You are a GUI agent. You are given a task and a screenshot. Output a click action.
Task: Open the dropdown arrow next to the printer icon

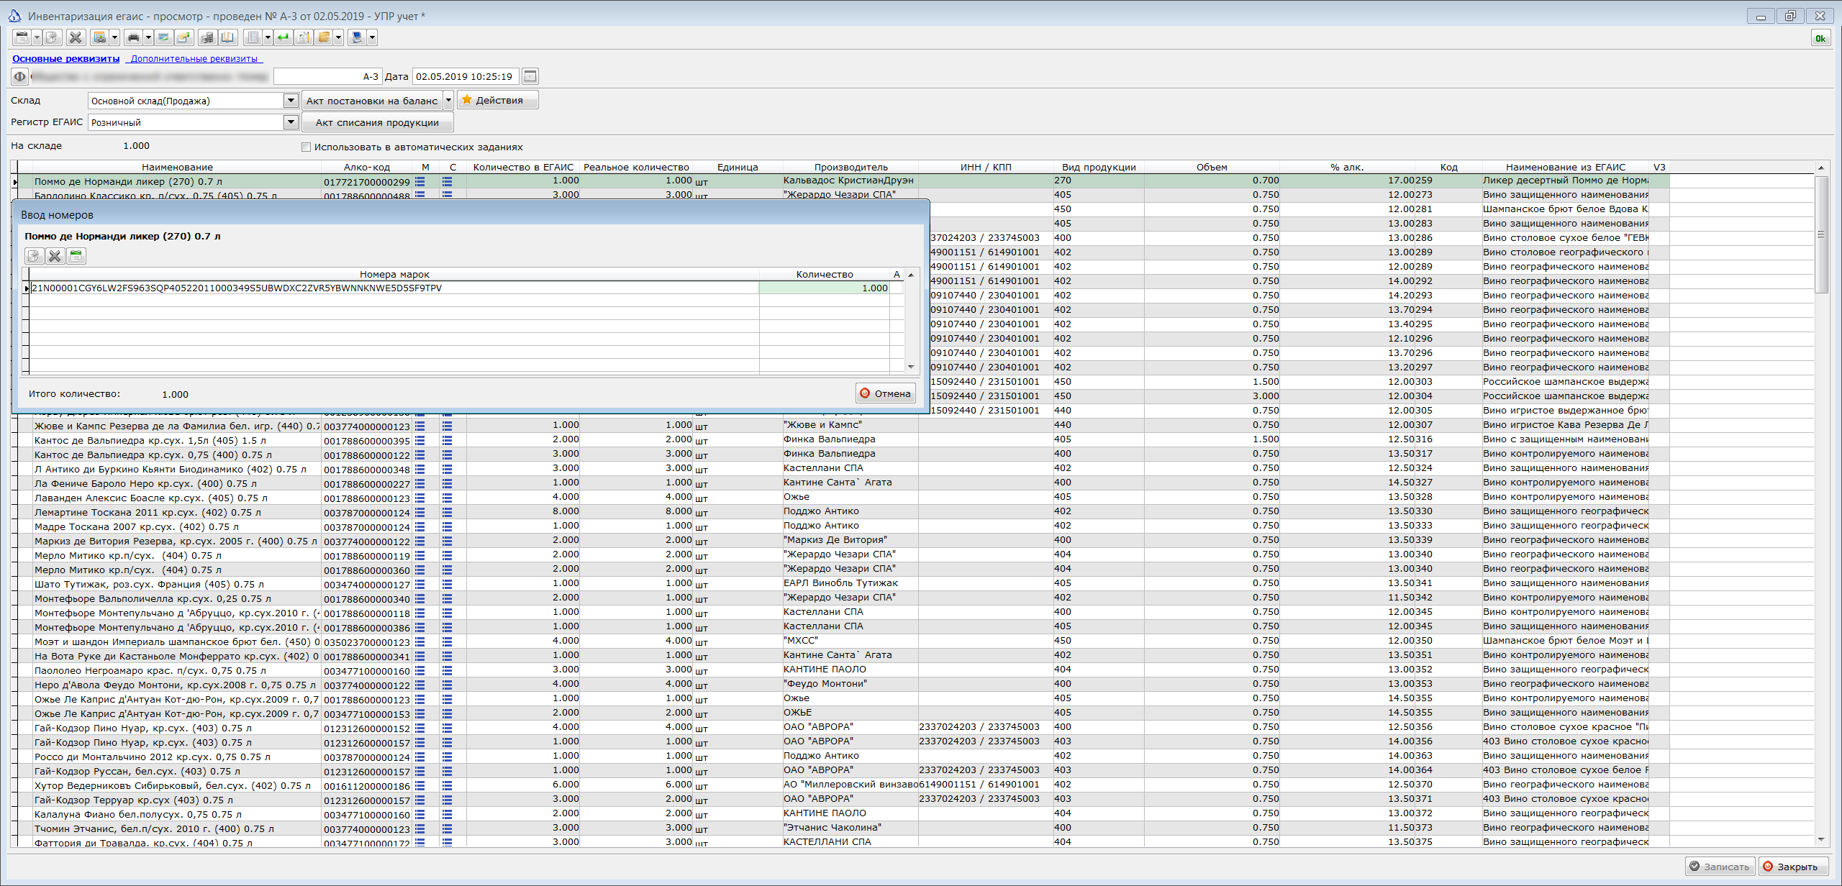pos(148,37)
